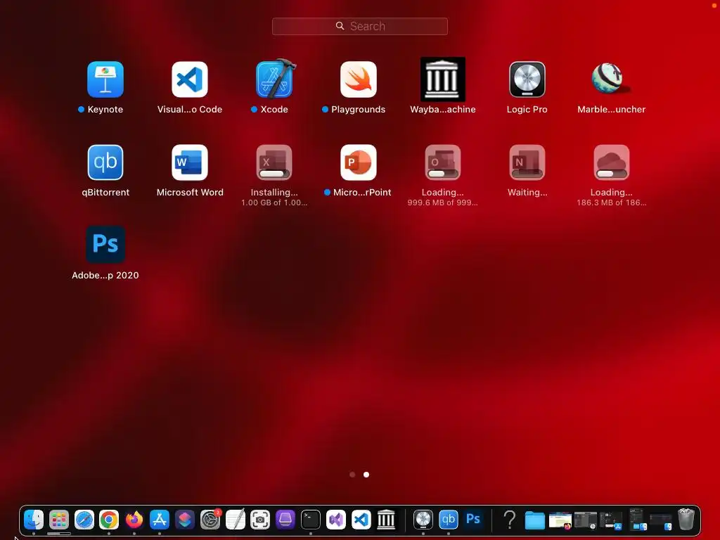Viewport: 720px width, 540px height.
Task: Open Microsoft PowerPoint
Action: (x=358, y=162)
